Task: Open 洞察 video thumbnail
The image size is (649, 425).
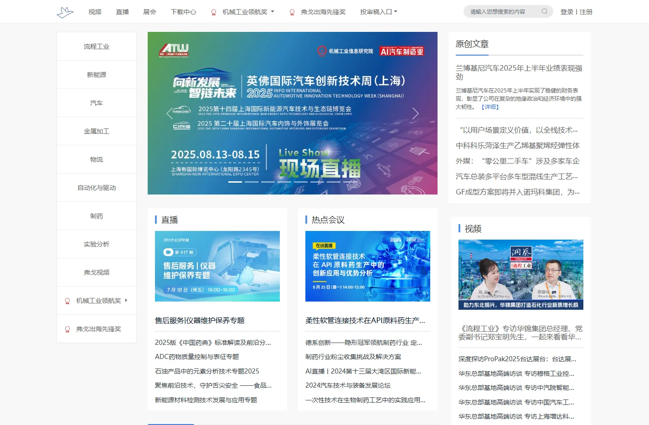Action: (x=521, y=275)
